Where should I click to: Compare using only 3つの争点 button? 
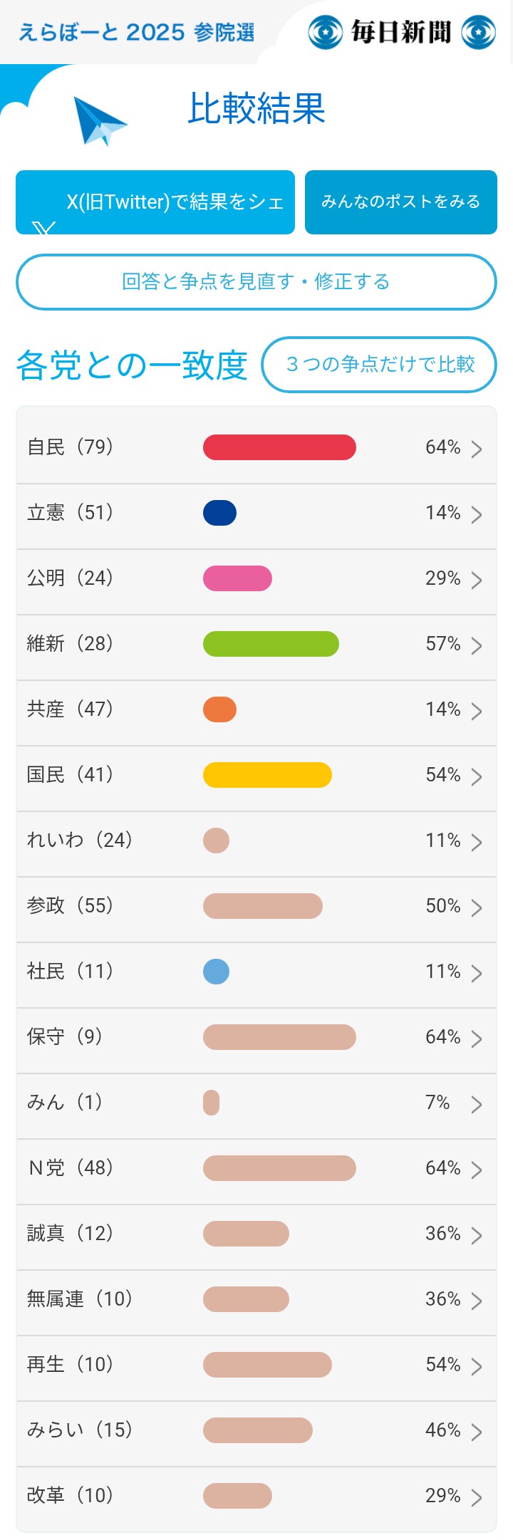379,365
